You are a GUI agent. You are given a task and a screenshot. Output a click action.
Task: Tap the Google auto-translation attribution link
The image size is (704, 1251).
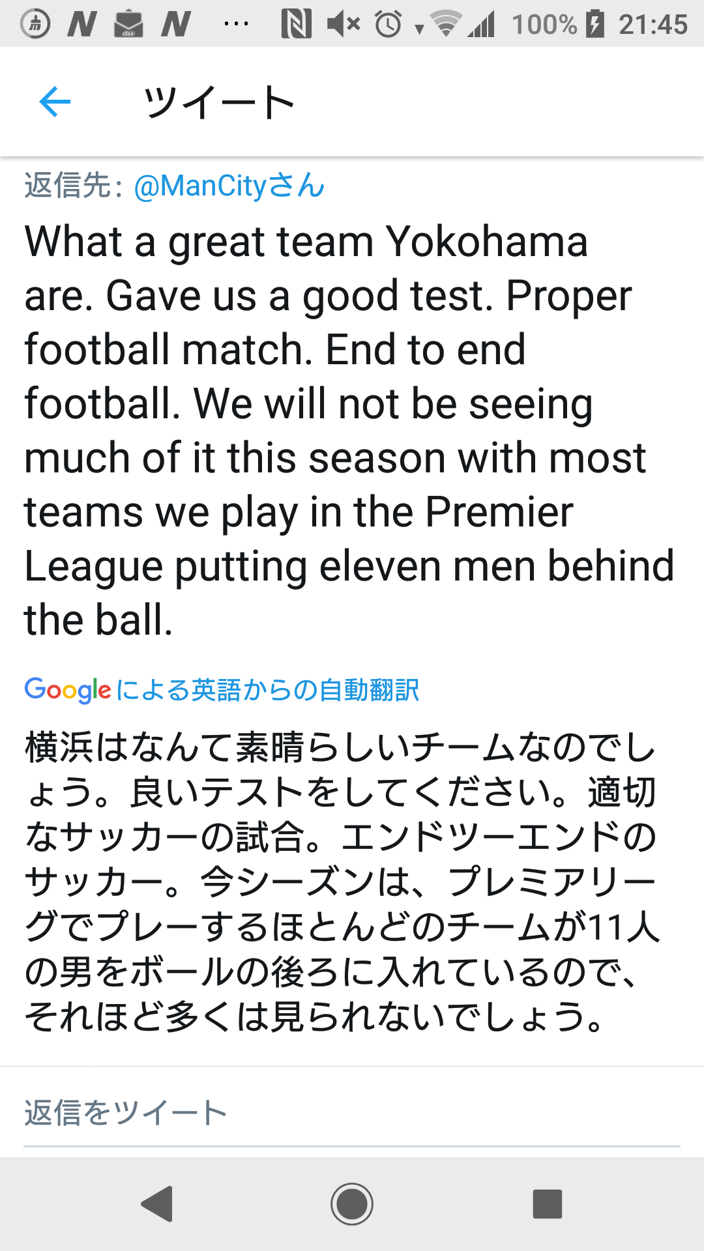[222, 689]
